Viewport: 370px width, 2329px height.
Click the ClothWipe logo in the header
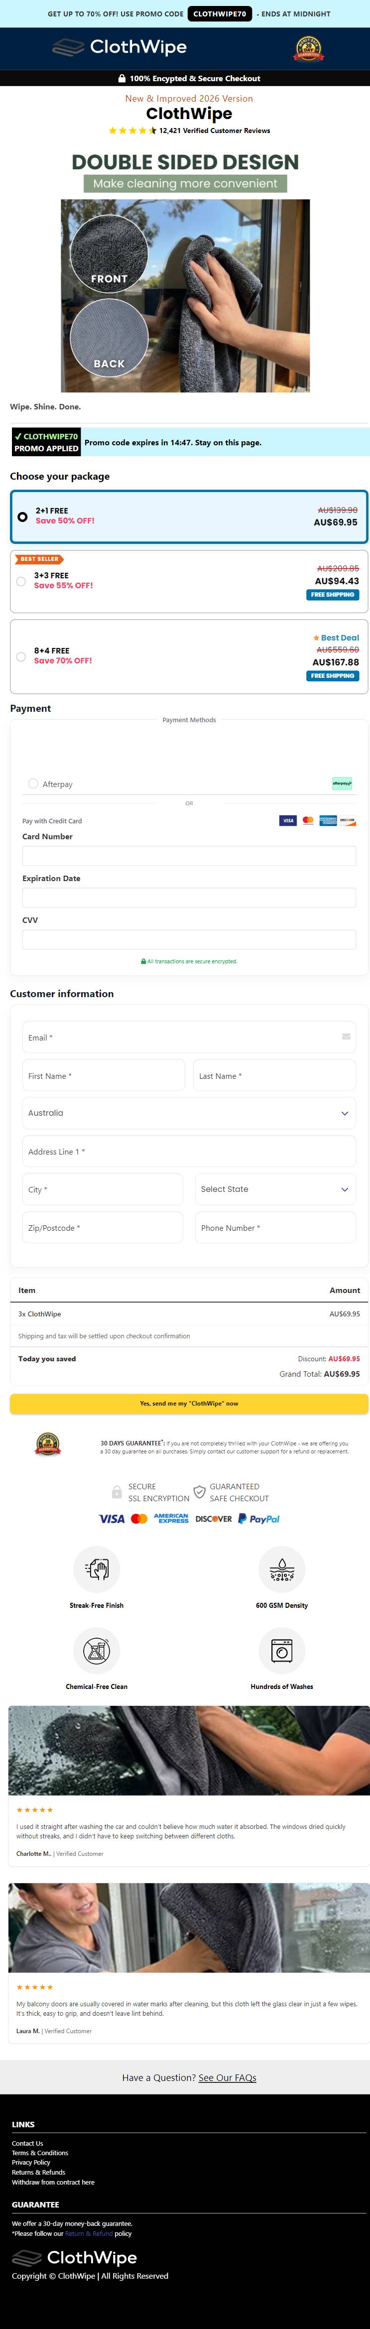click(120, 47)
